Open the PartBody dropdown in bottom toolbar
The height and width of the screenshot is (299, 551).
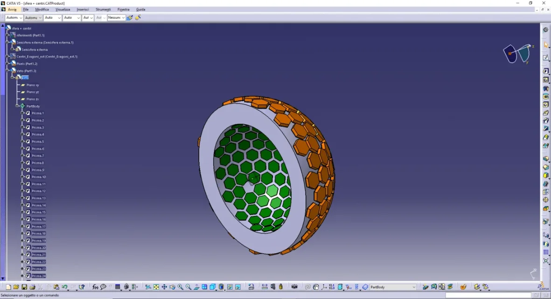click(413, 287)
